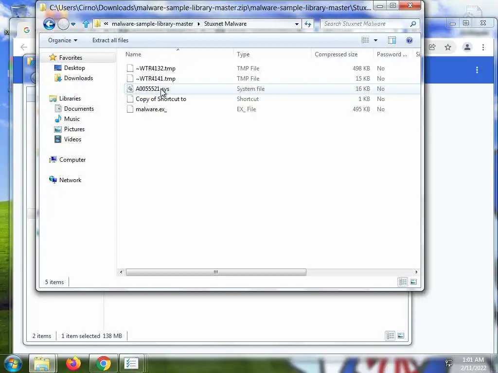498x373 pixels.
Task: Bookmark page star icon in Chrome window
Action: pos(448,48)
